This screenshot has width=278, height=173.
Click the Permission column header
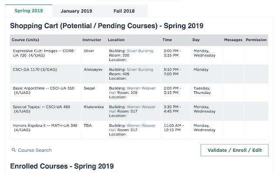tap(256, 40)
